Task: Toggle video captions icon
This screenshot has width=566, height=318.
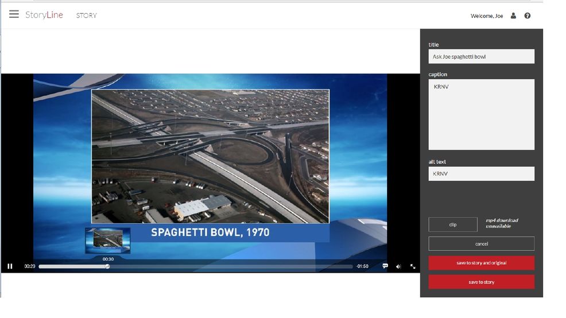Action: tap(385, 266)
